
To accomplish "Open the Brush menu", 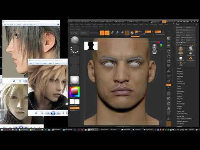I will pyautogui.click(x=77, y=24).
